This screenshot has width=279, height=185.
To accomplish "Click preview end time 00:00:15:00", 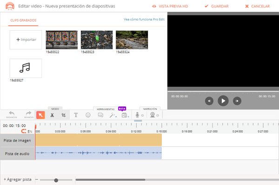I will click(267, 96).
